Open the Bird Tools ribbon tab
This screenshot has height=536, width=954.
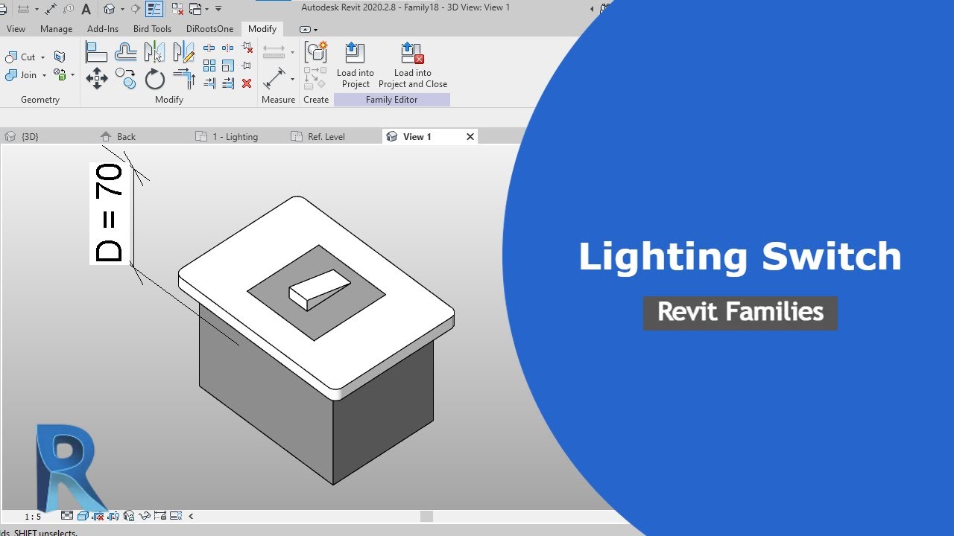pyautogui.click(x=152, y=29)
